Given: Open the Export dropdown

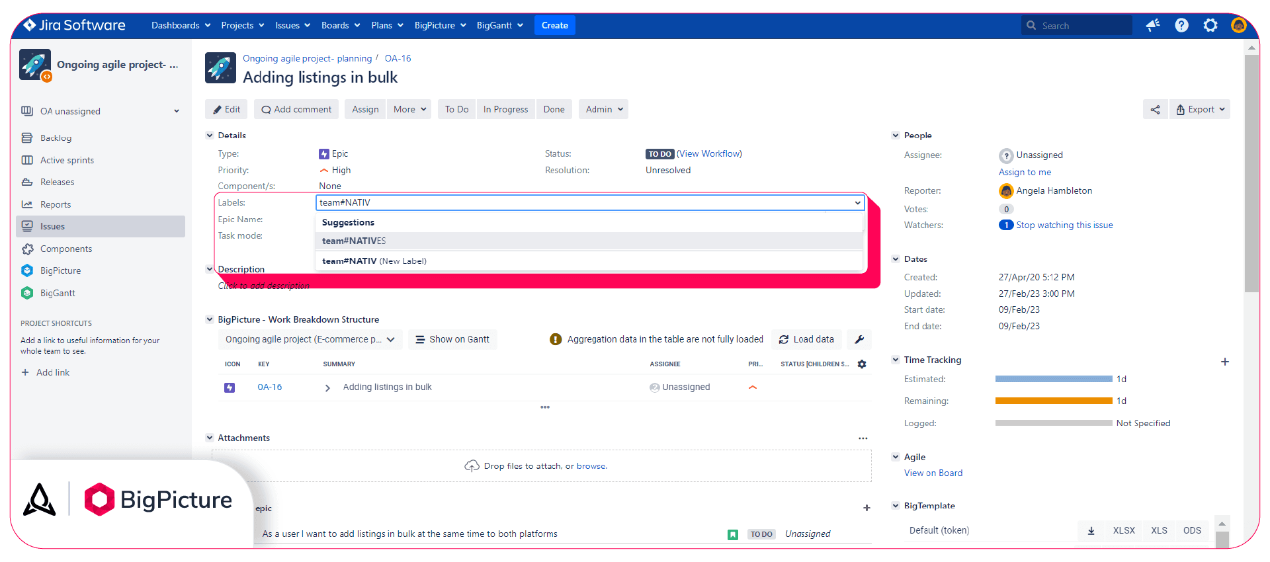Looking at the screenshot, I should tap(1200, 109).
